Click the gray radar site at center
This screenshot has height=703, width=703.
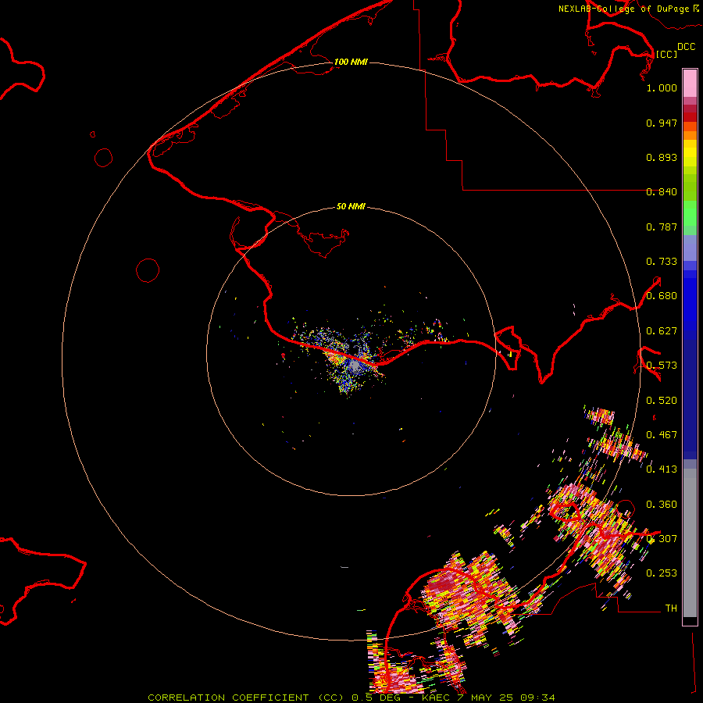tap(354, 366)
